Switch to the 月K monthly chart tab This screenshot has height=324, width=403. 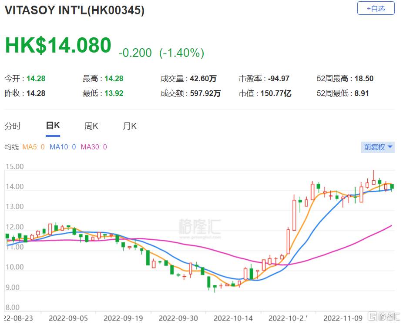pos(130,126)
